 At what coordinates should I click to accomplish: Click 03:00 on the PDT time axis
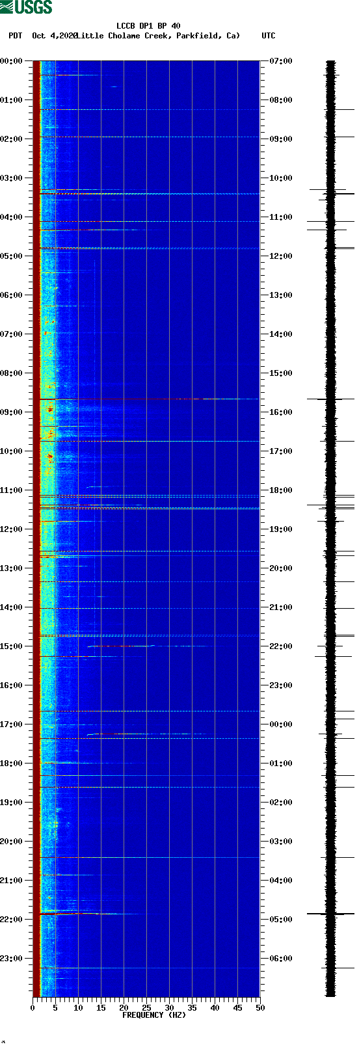[12, 178]
